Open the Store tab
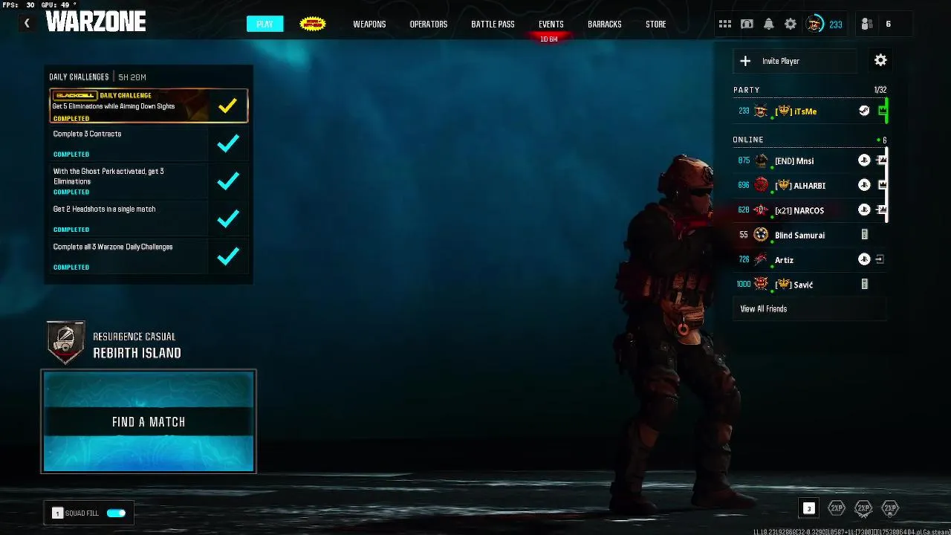 click(656, 24)
